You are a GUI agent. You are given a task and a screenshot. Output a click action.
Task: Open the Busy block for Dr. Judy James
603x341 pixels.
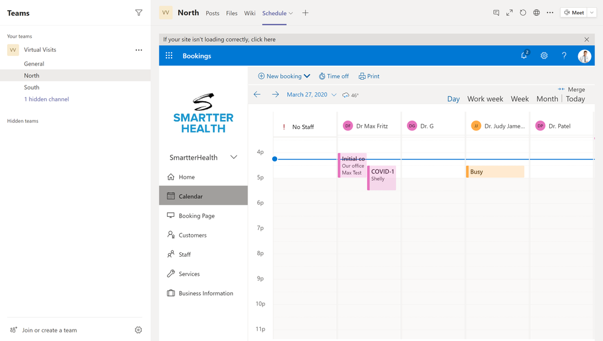click(x=495, y=172)
